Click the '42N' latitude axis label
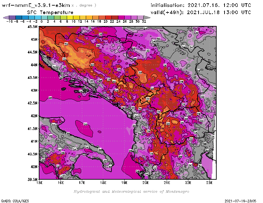Viewport: 263px width, 203px height. point(34,116)
